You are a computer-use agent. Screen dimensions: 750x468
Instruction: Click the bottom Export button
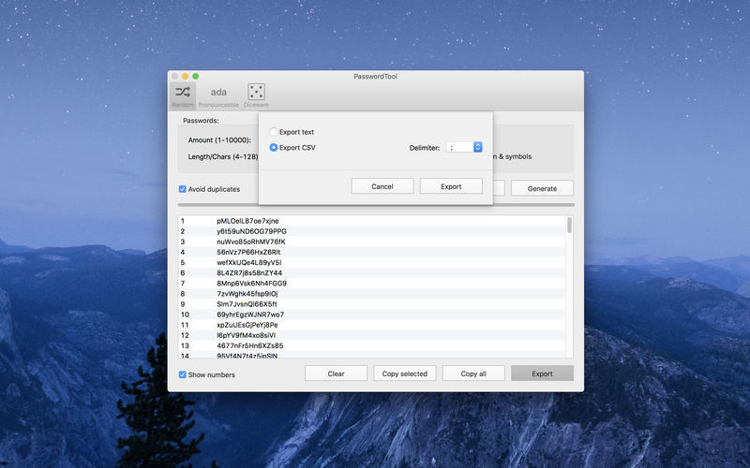542,373
